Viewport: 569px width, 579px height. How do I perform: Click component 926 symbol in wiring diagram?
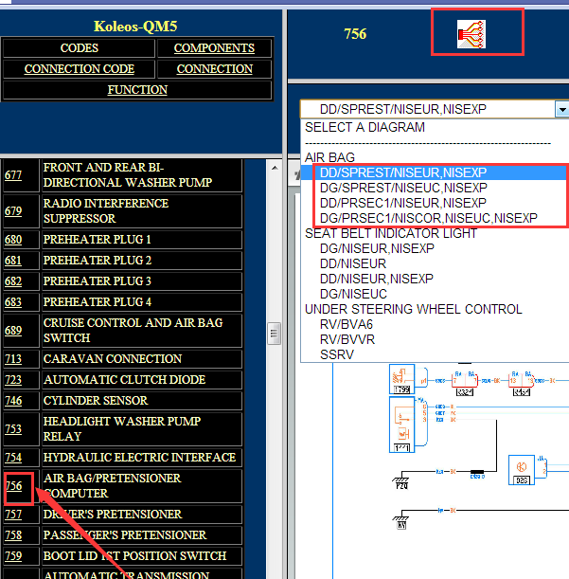pos(522,470)
